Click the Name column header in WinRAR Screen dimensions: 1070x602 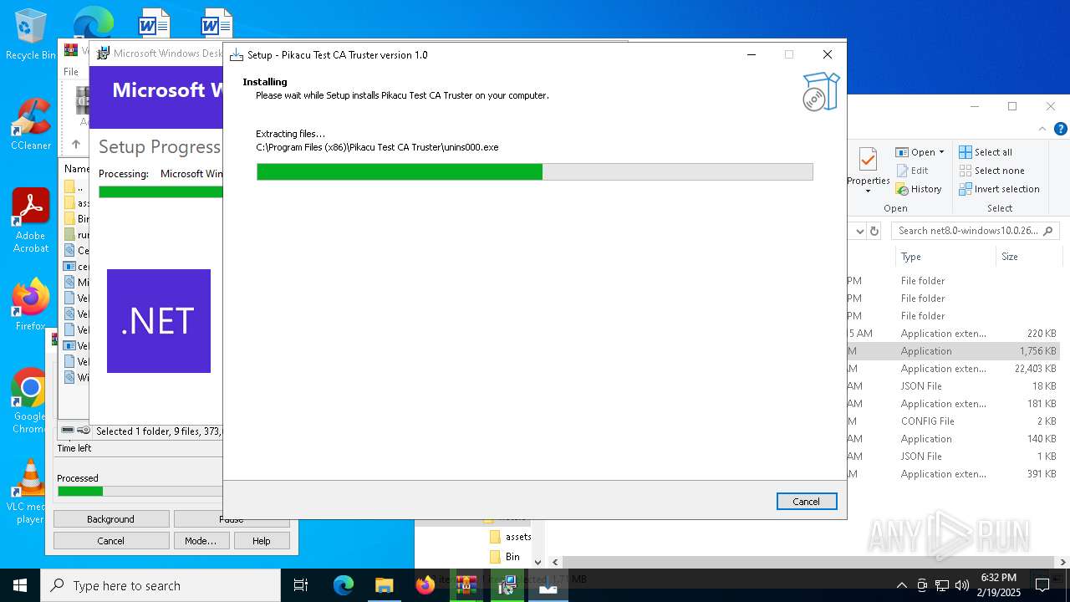[76, 169]
